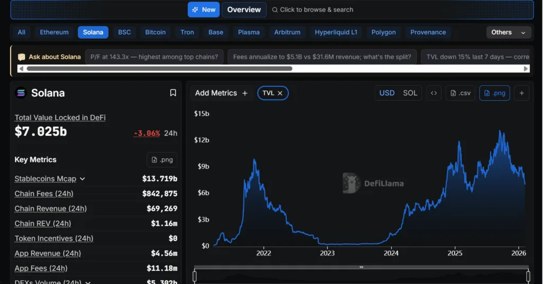Click the horizontal suggestions scrollbar thumb

[159, 68]
